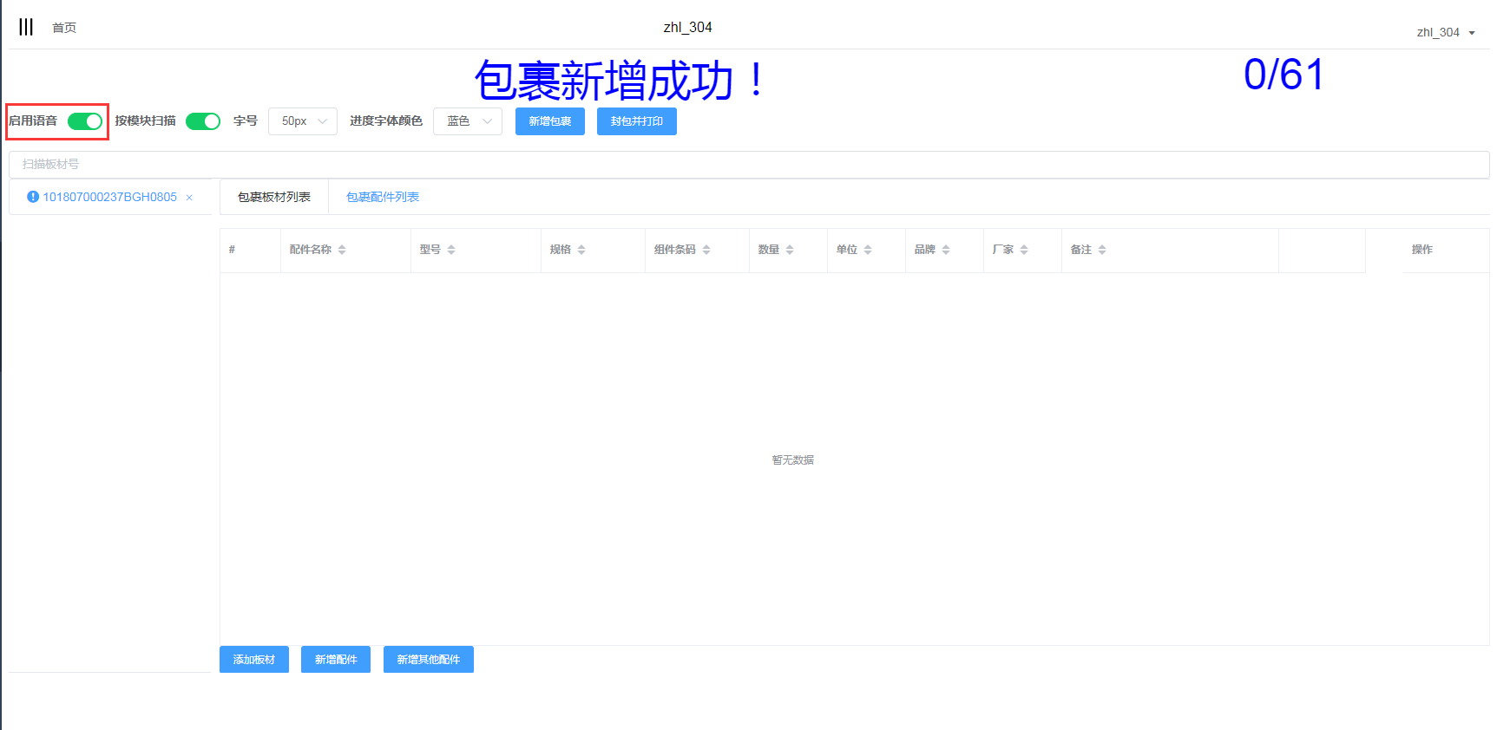Focus the 扫描板材号 input field
The image size is (1497, 730).
748,165
